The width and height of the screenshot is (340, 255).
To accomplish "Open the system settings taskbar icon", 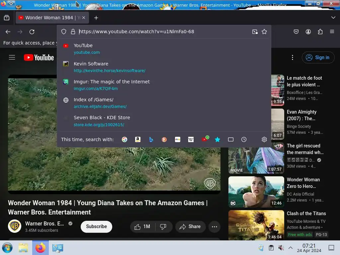I will 57,248.
